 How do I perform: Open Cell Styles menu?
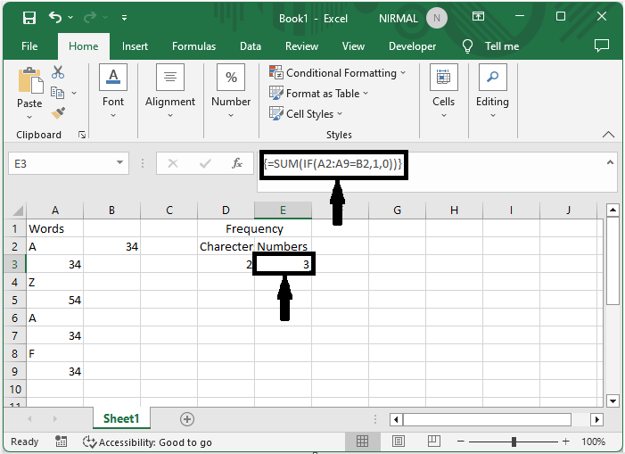tap(306, 114)
